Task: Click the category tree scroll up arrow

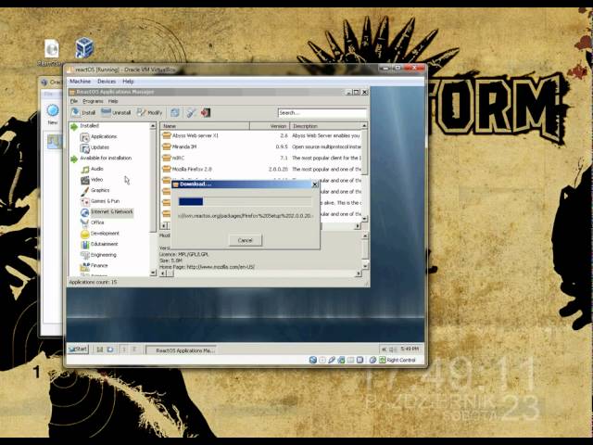Action: pyautogui.click(x=153, y=126)
